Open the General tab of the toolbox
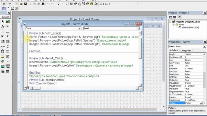 (x=5, y=17)
